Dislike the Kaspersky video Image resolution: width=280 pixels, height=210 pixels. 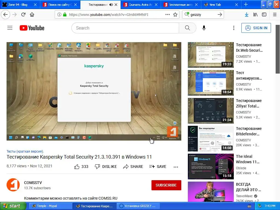[106, 167]
